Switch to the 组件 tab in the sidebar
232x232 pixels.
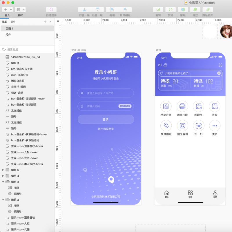coord(13,22)
